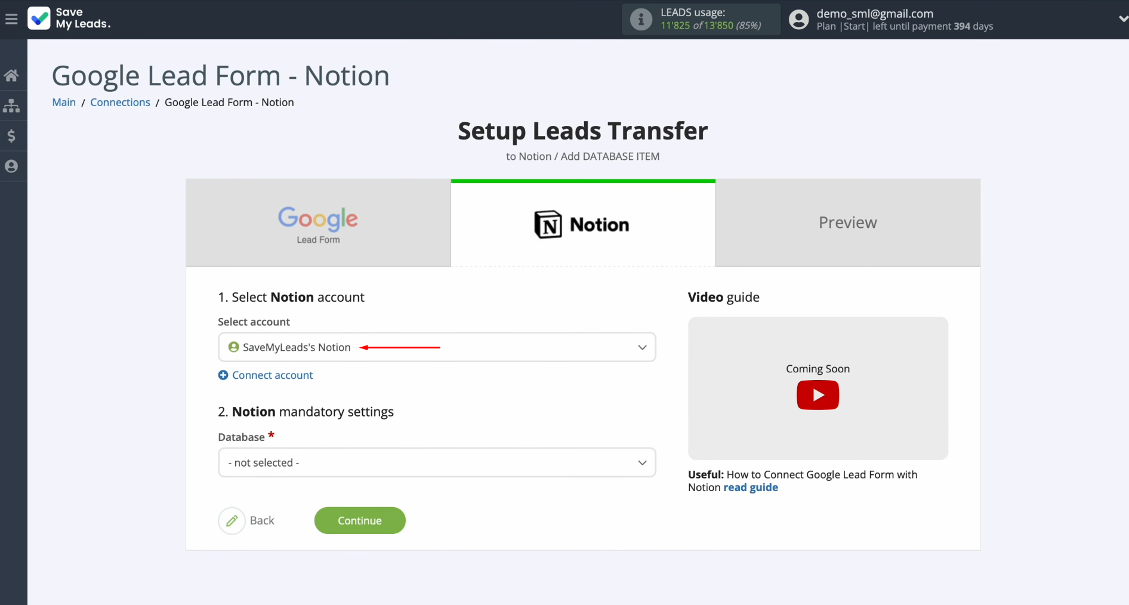Click the LEADS usage counter text
Viewport: 1129px width, 605px height.
coord(711,26)
